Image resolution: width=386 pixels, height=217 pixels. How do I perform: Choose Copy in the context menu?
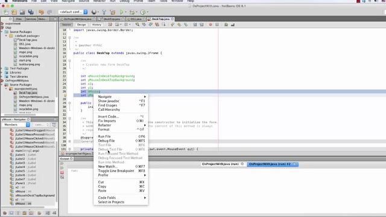pos(102,186)
